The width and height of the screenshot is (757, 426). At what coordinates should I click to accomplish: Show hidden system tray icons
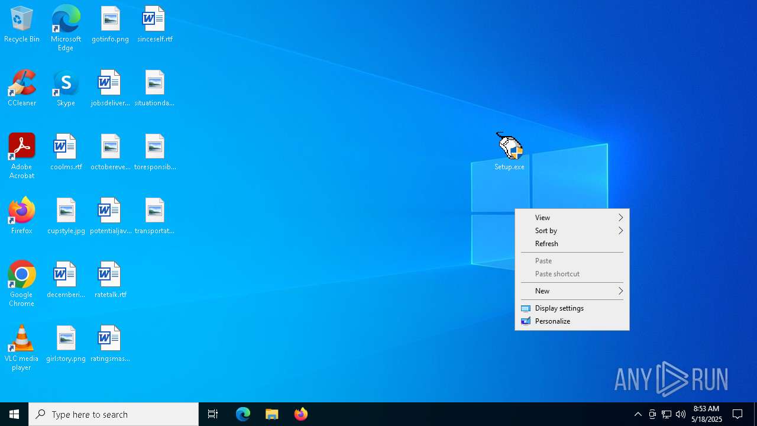pos(638,414)
